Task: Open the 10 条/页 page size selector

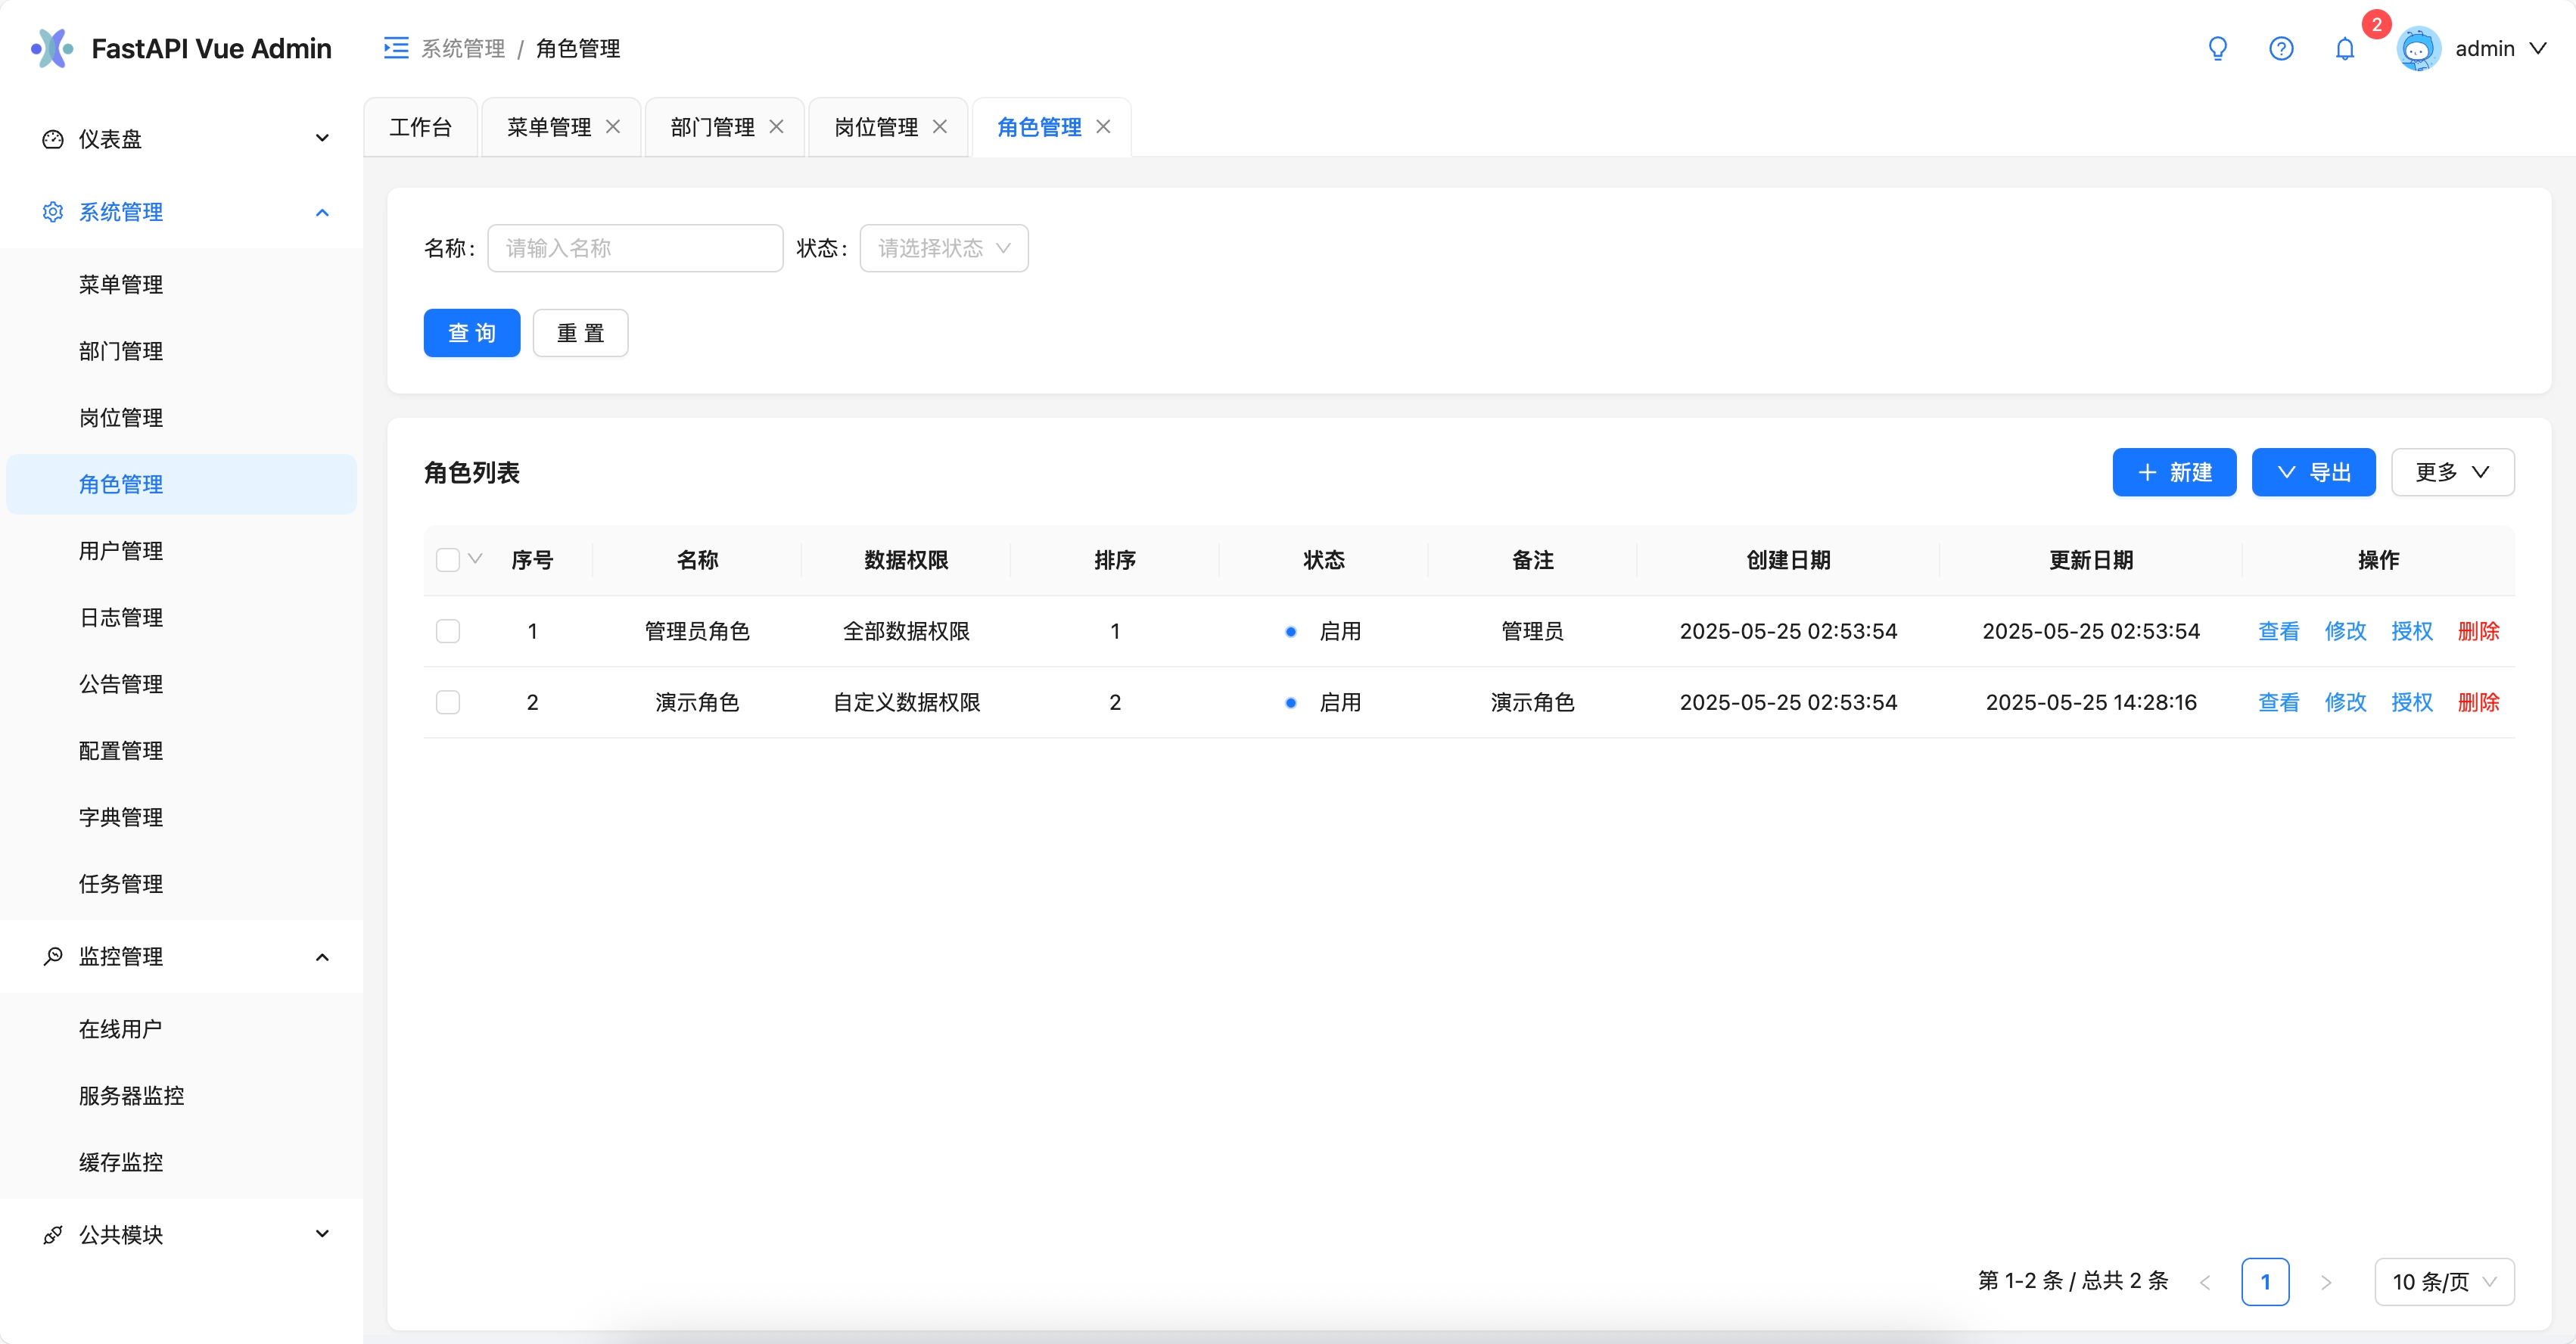Action: tap(2444, 1282)
